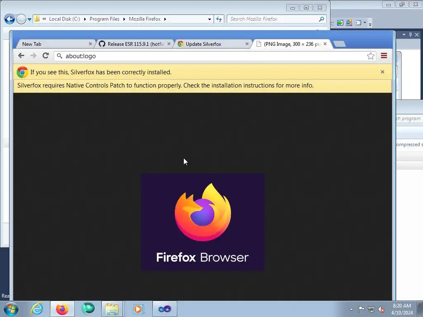Select the PNG Image 300 × 236 tab

pyautogui.click(x=292, y=44)
